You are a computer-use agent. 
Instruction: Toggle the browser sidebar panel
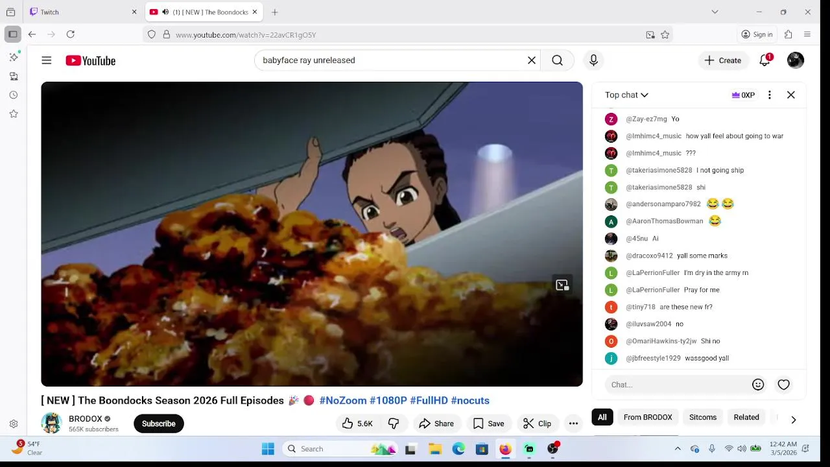12,34
